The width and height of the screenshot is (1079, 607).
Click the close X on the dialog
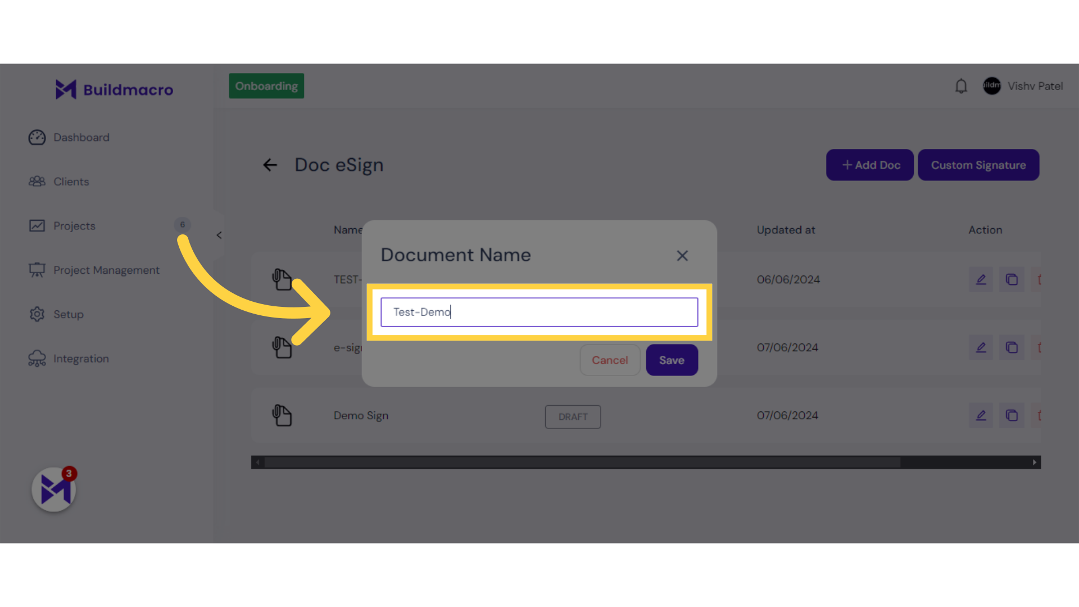pyautogui.click(x=682, y=255)
